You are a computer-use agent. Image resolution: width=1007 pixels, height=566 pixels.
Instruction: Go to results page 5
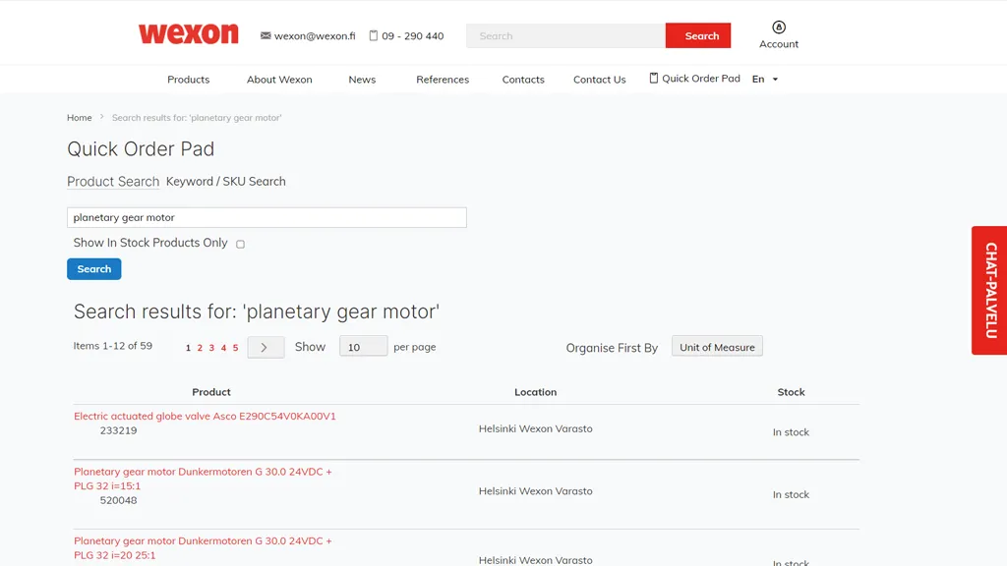pyautogui.click(x=236, y=348)
